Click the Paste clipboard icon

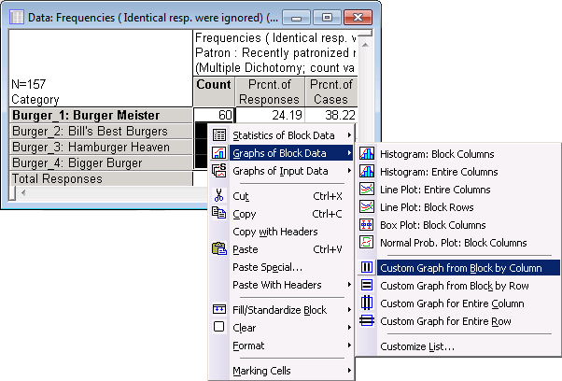pyautogui.click(x=218, y=249)
